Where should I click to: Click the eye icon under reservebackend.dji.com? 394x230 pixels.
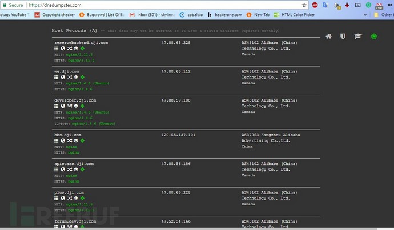click(76, 49)
